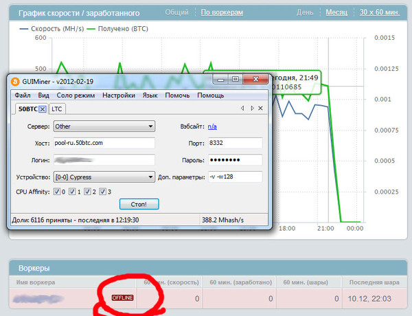Click the Пароль password field

coord(236,160)
